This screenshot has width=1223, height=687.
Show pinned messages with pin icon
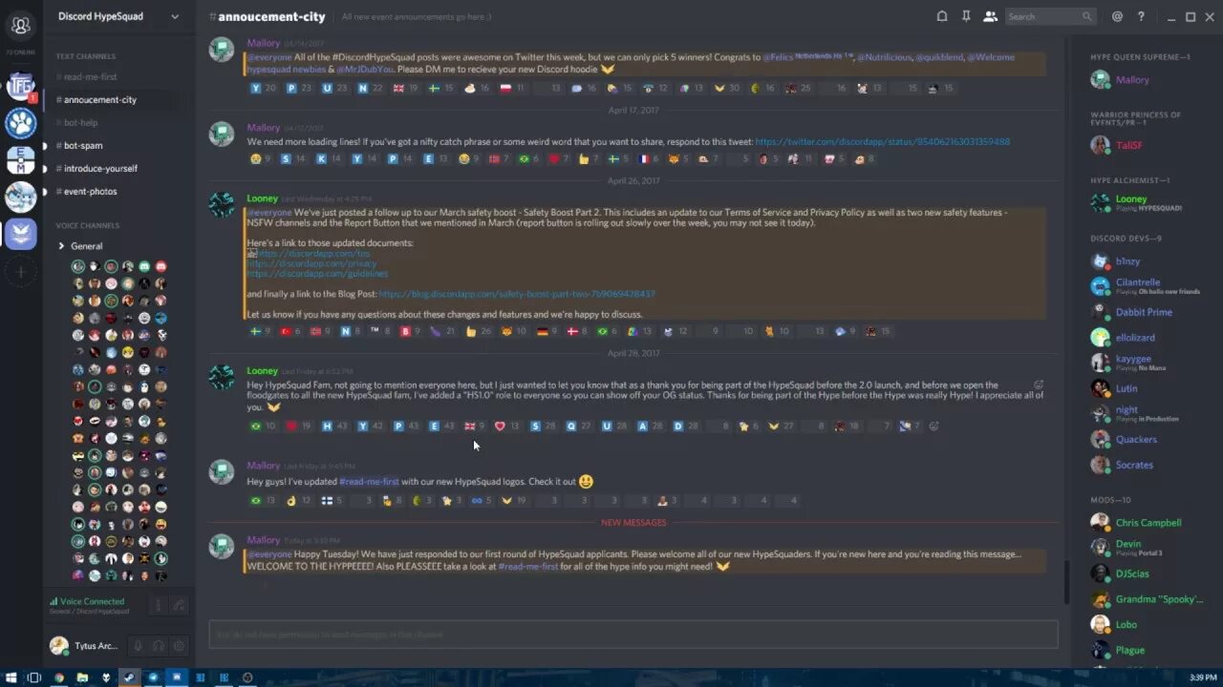966,16
